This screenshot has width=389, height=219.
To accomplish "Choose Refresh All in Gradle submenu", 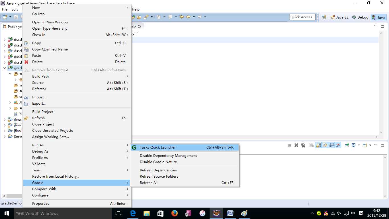I will [185, 183].
